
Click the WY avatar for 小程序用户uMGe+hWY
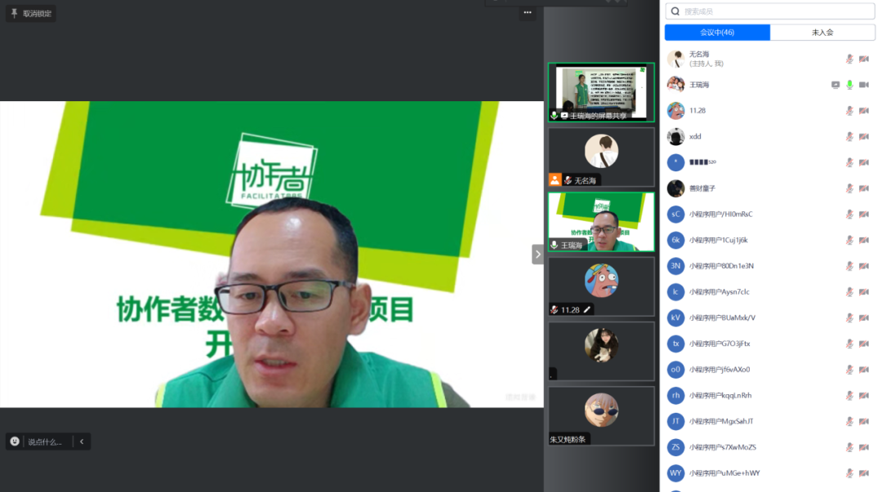pyautogui.click(x=675, y=473)
